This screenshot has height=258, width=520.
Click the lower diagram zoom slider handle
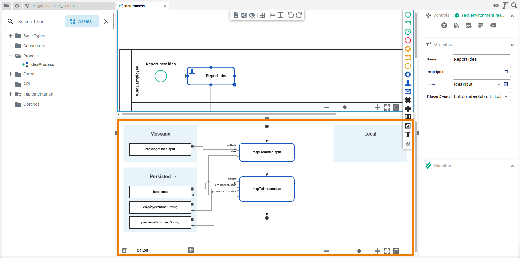[x=359, y=251]
